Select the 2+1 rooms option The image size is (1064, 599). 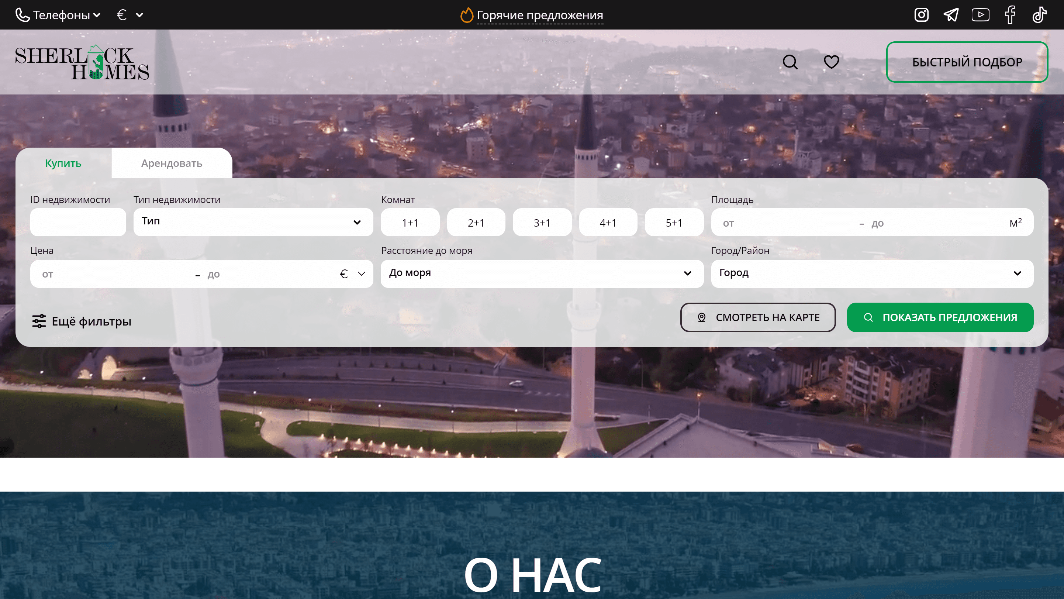pyautogui.click(x=476, y=222)
